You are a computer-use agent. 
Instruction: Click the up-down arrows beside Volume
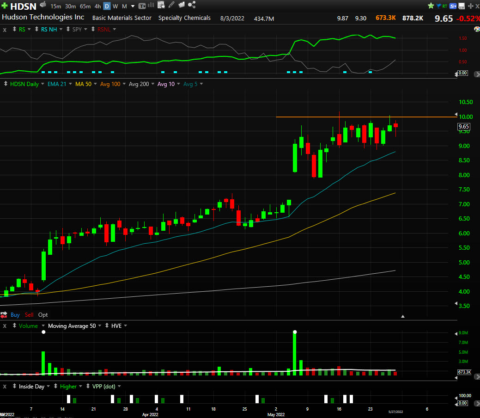point(14,326)
